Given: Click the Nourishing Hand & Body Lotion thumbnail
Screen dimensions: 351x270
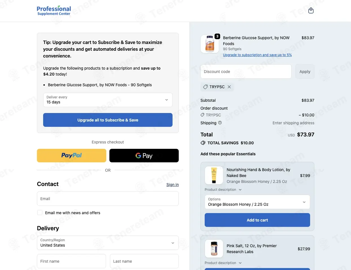Looking at the screenshot, I should click(214, 175).
